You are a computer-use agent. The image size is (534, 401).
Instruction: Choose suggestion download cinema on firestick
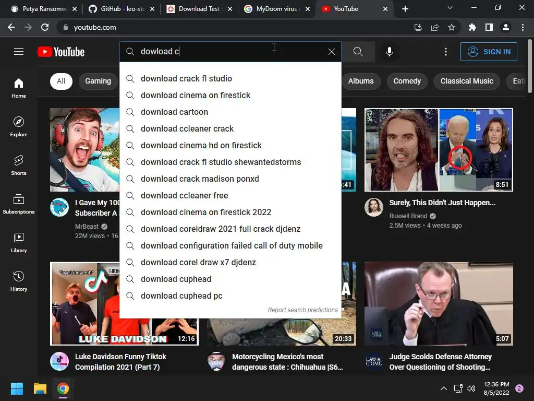point(230,95)
